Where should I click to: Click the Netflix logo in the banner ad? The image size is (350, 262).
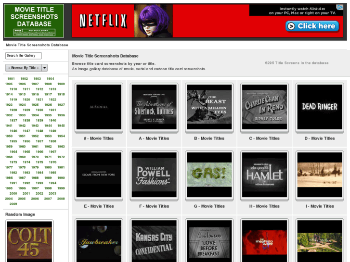(103, 21)
